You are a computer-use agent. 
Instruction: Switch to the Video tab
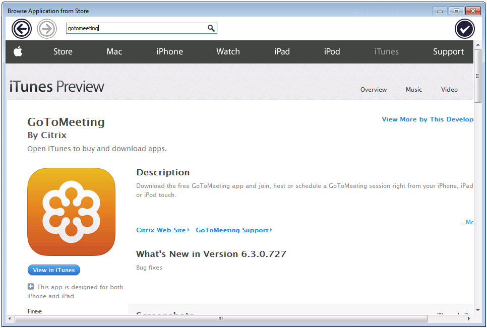click(x=449, y=89)
